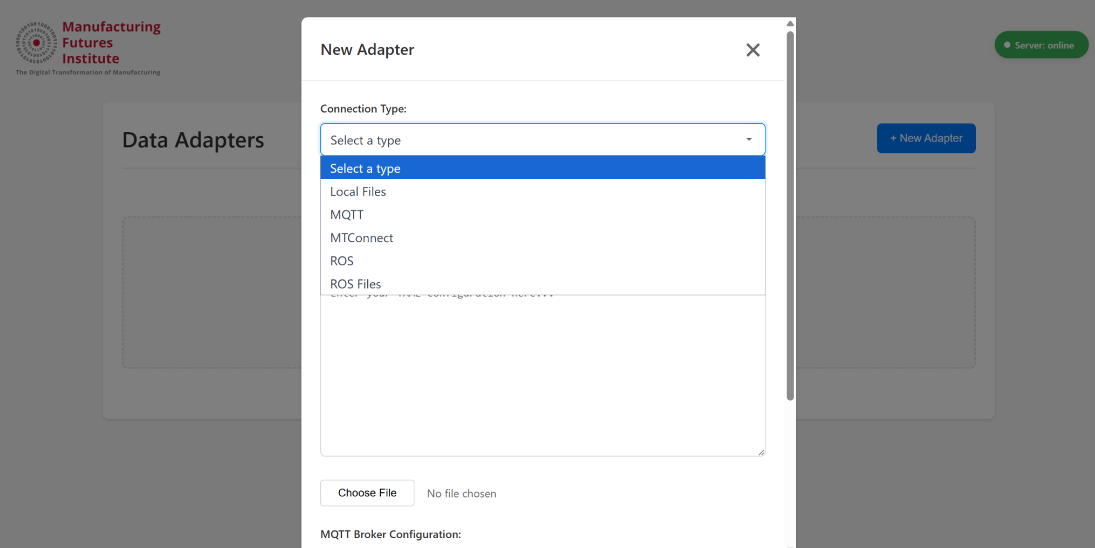Click the 'MQTT Broker Configuration:' label
The height and width of the screenshot is (548, 1095).
coord(390,534)
